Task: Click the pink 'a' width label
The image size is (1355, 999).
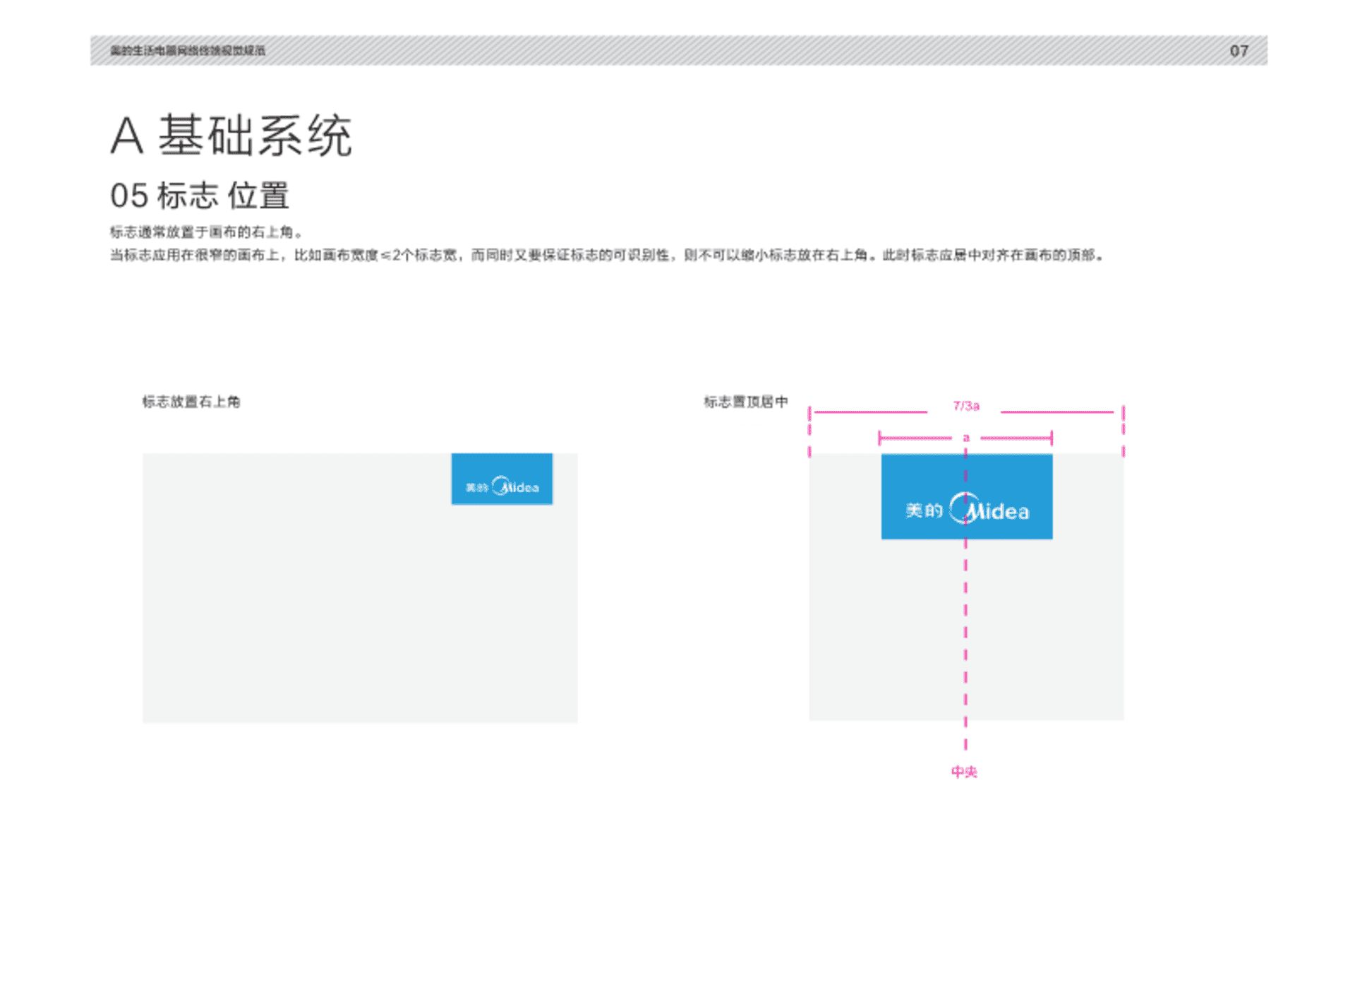Action: tap(966, 438)
